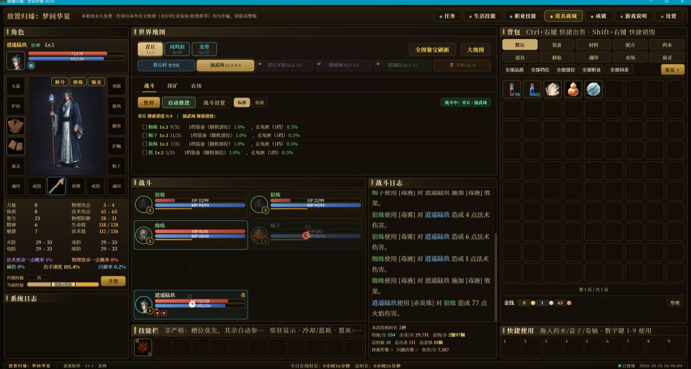Open the 全部职业 class filter

point(591,70)
